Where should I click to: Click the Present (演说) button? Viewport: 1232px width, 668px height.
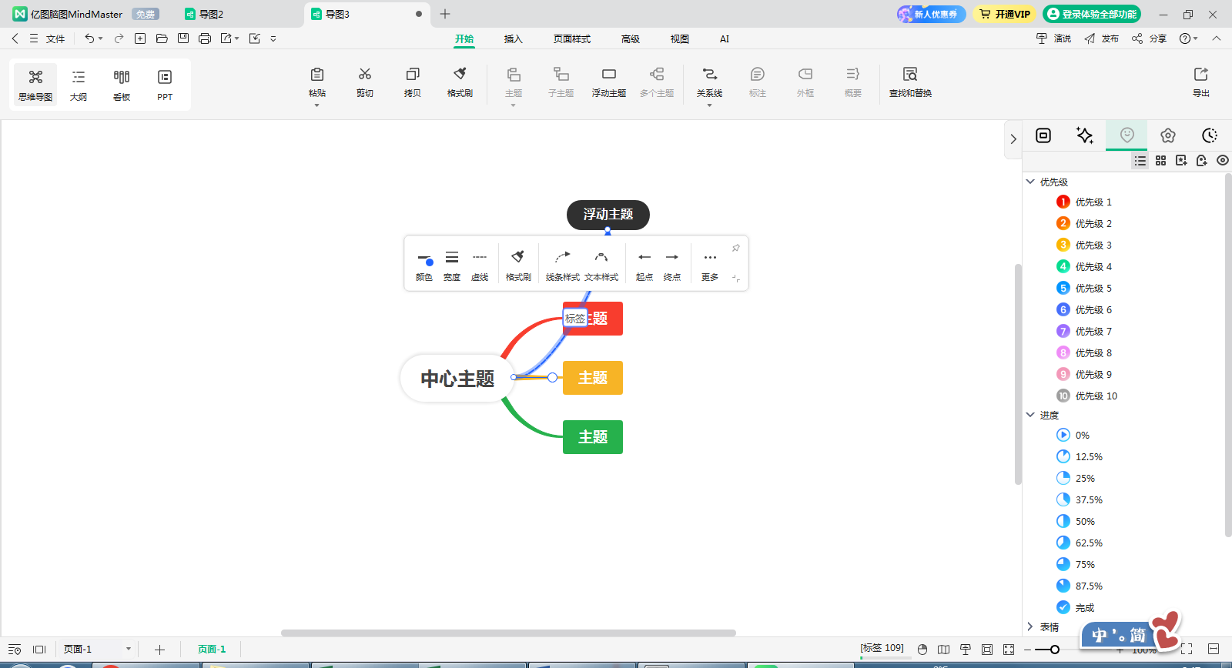point(1053,38)
